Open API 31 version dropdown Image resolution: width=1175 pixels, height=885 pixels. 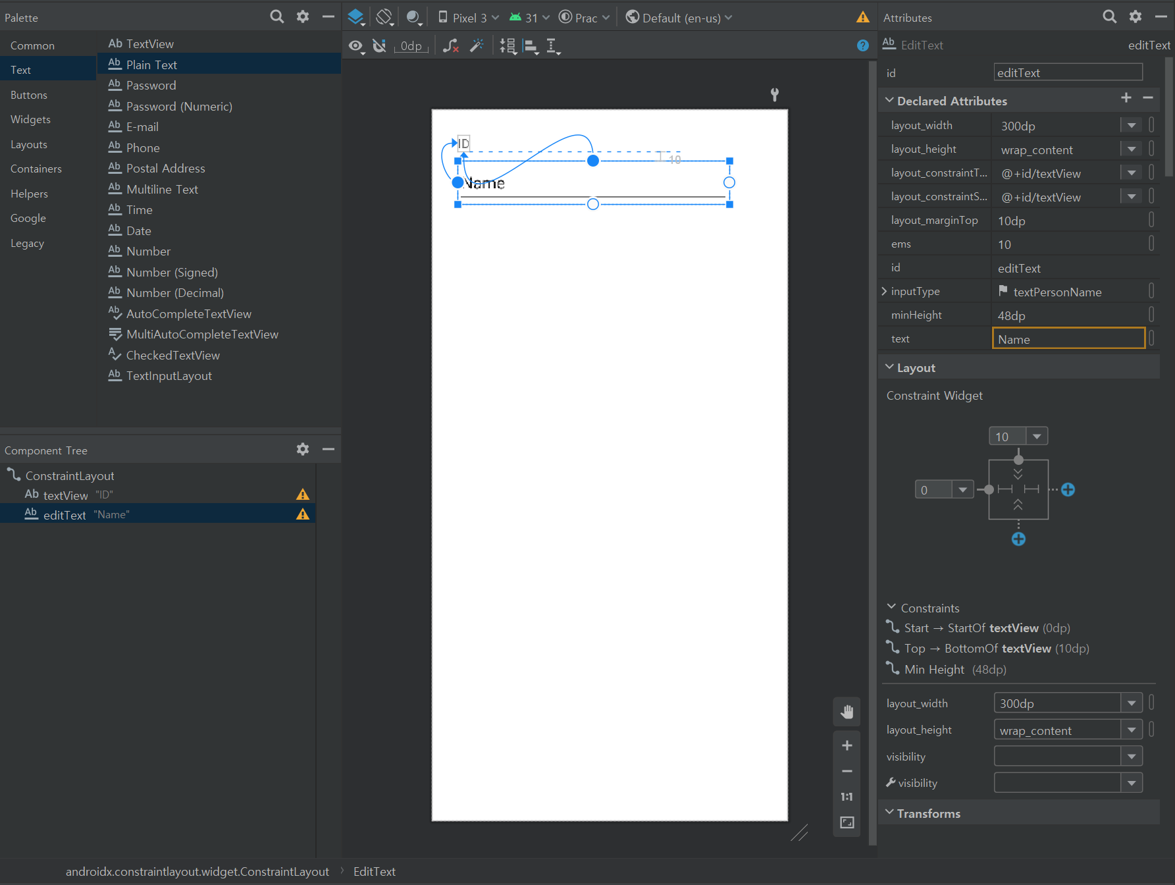pyautogui.click(x=530, y=18)
